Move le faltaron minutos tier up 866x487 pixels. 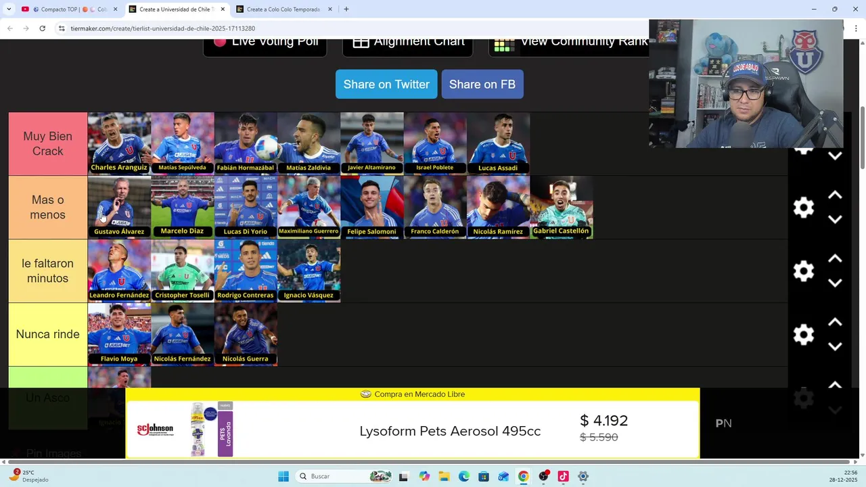835,258
